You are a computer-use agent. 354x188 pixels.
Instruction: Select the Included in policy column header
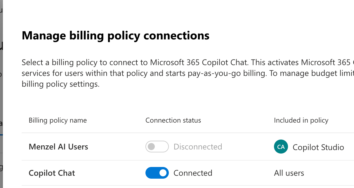pos(301,120)
